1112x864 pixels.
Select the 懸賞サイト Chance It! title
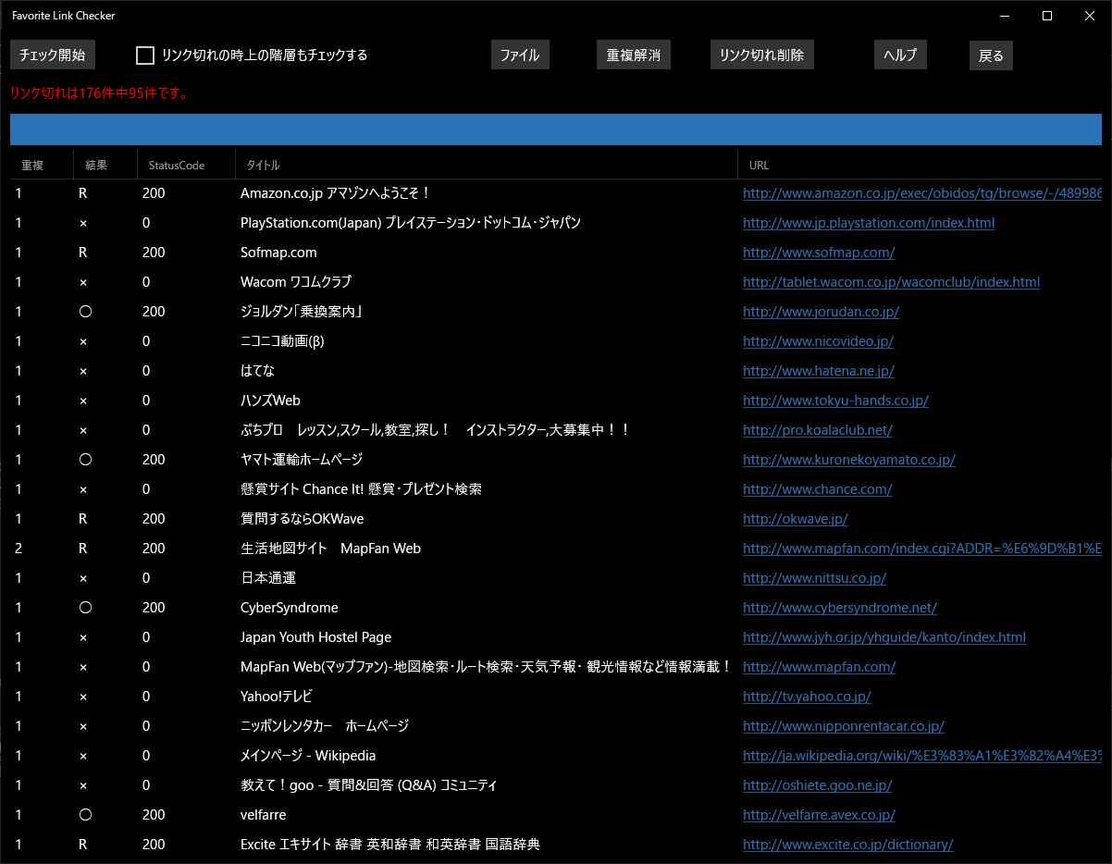tap(361, 489)
